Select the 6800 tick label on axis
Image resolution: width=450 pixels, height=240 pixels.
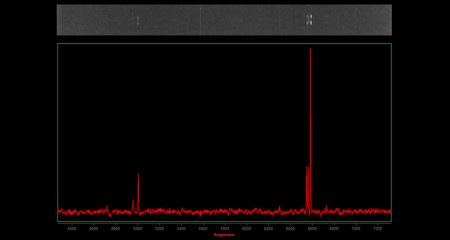(334, 228)
